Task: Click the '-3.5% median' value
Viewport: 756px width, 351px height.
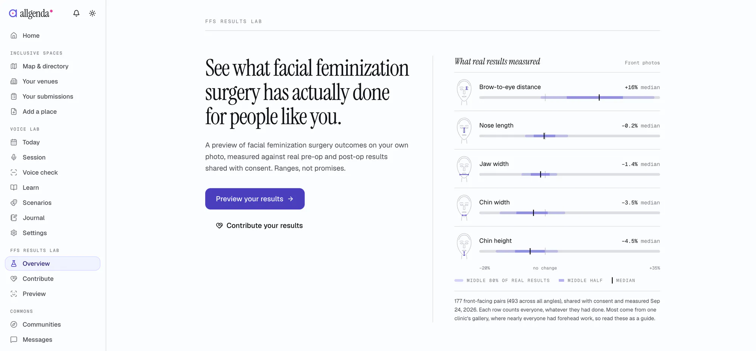Action: (641, 203)
